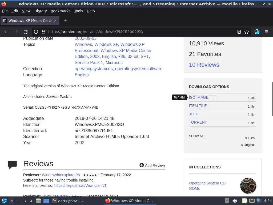Open the JPEG download option
273x205 pixels.
pos(194,114)
